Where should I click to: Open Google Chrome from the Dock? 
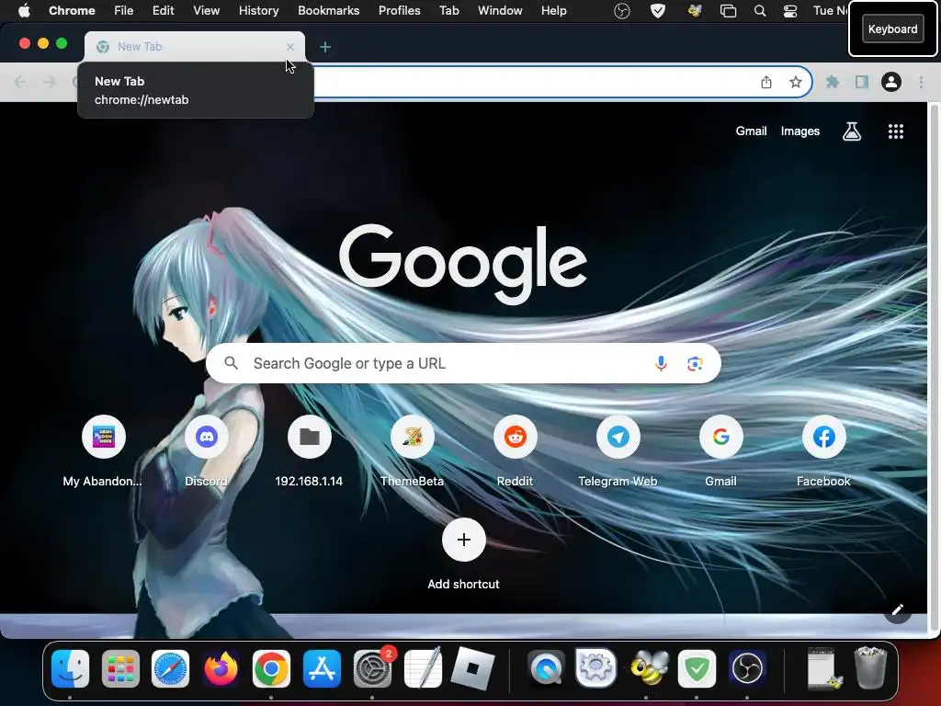pos(271,668)
